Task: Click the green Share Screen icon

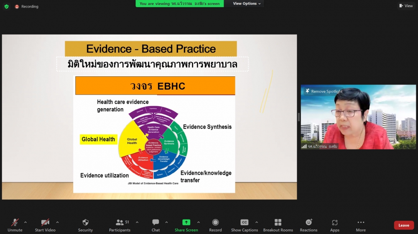Action: 186,223
